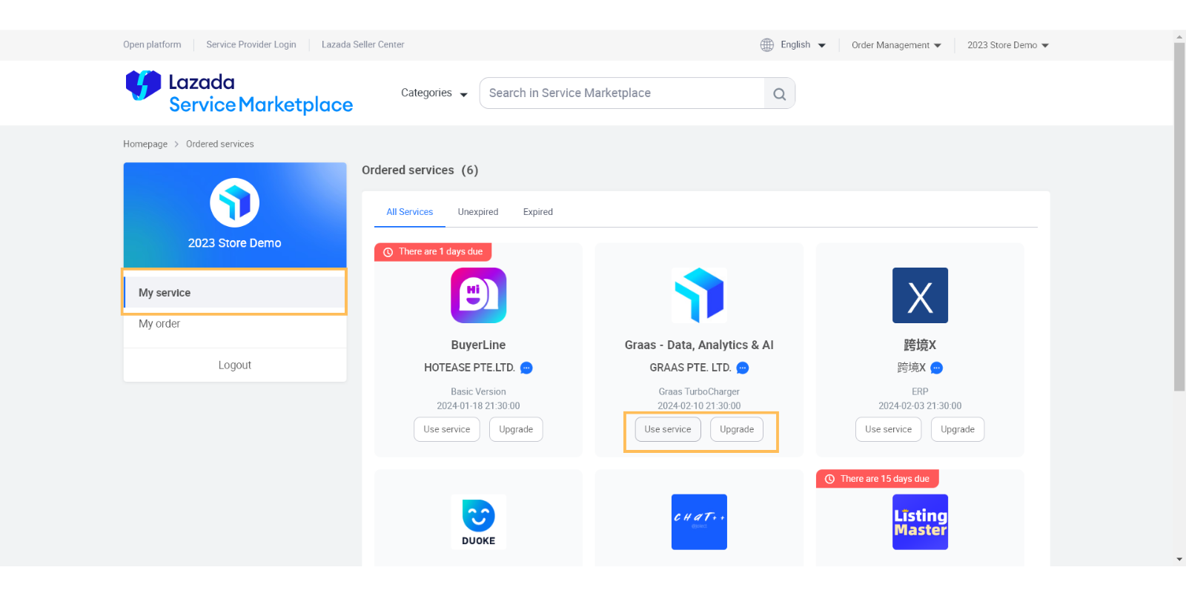Open the Service Provider Login link
The width and height of the screenshot is (1186, 593).
(x=251, y=44)
